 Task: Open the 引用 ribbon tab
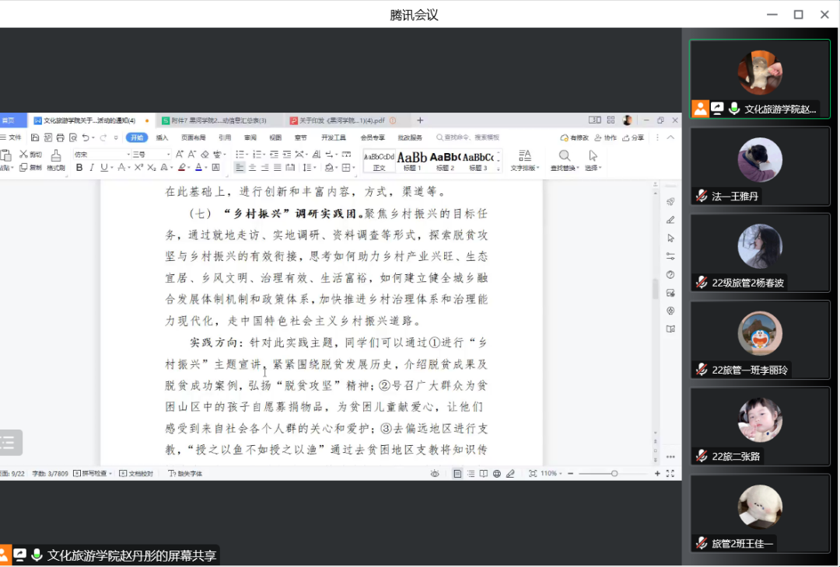point(225,137)
